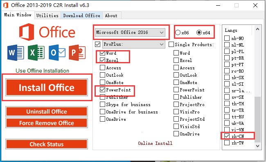Open the Microsoft Office 2016 version dropdown
Image resolution: width=266 pixels, height=162 pixels.
(x=130, y=32)
